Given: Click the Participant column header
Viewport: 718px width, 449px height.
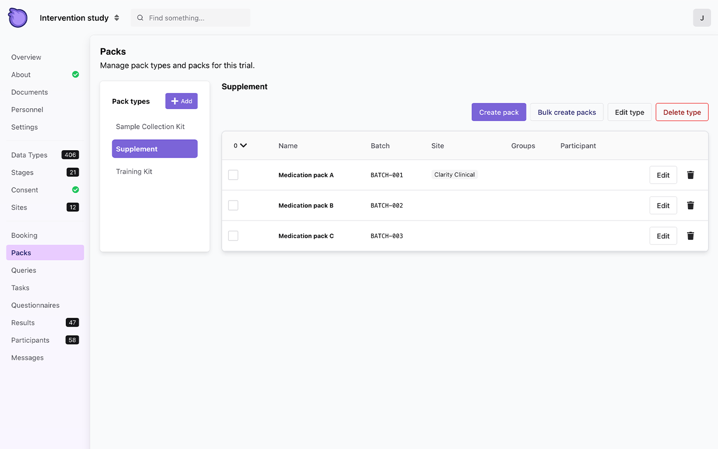Looking at the screenshot, I should tap(578, 146).
